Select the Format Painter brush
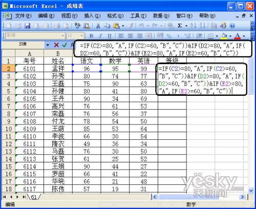The height and width of the screenshot is (209, 256). click(x=131, y=26)
